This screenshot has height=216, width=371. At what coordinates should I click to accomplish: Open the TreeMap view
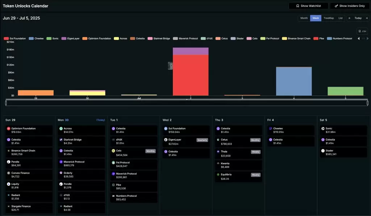329,18
